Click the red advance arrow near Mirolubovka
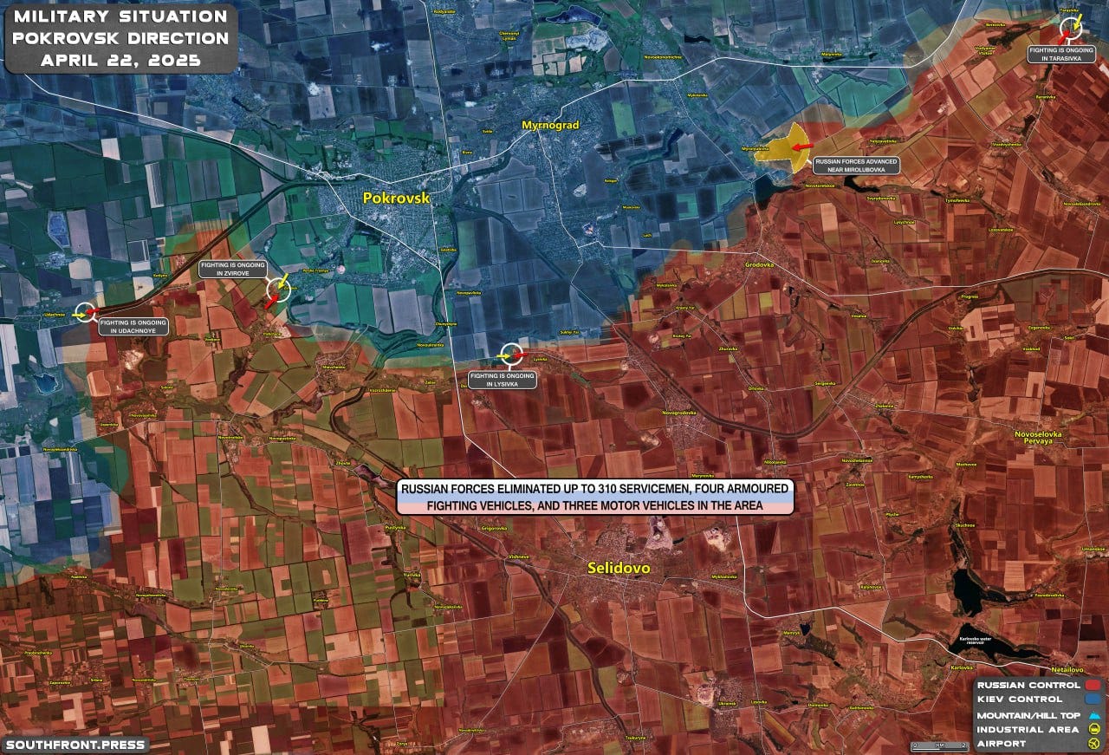The width and height of the screenshot is (1109, 755). (802, 146)
